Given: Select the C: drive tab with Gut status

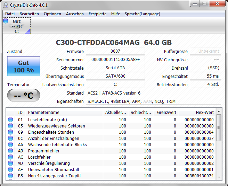Looking at the screenshot, I should tap(17, 26).
